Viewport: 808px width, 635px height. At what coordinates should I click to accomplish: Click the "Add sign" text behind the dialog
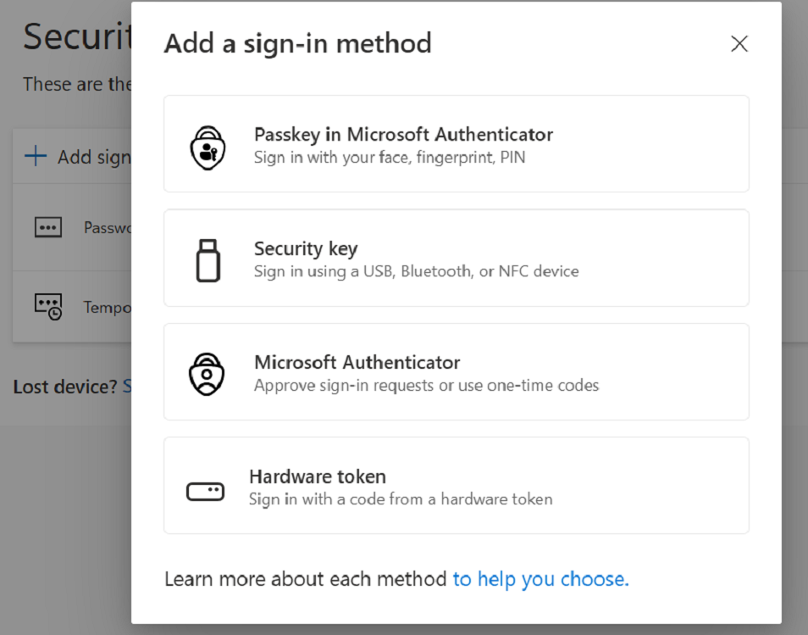click(x=93, y=157)
